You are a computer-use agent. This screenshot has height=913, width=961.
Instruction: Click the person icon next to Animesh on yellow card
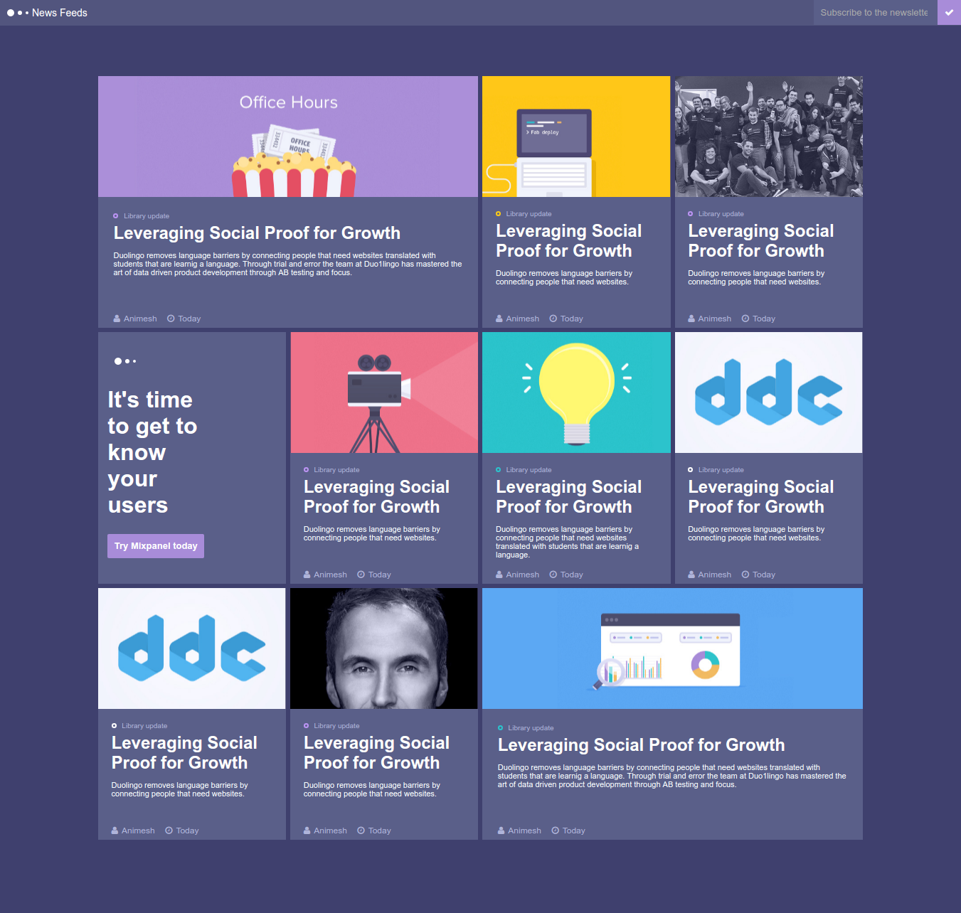(x=499, y=318)
